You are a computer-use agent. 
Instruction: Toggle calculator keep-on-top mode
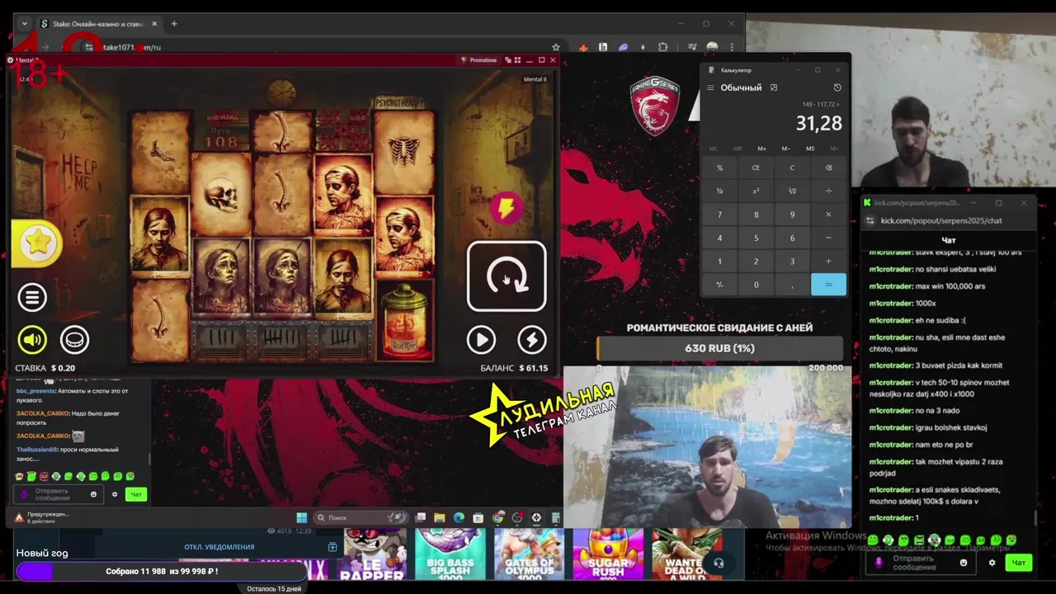(x=773, y=87)
